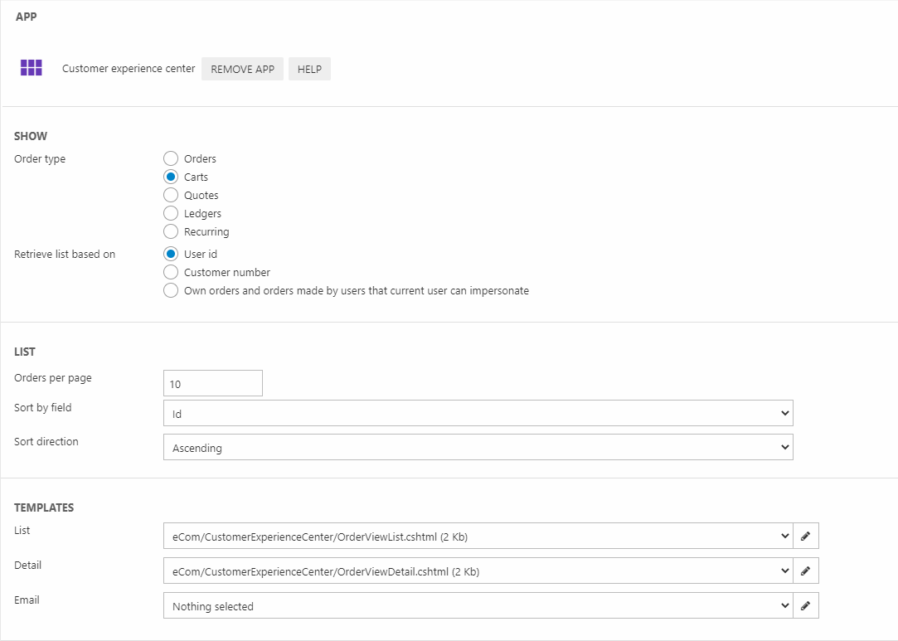Click the pencil icon for Detail template
Screen dimensions: 898x641
pos(805,571)
